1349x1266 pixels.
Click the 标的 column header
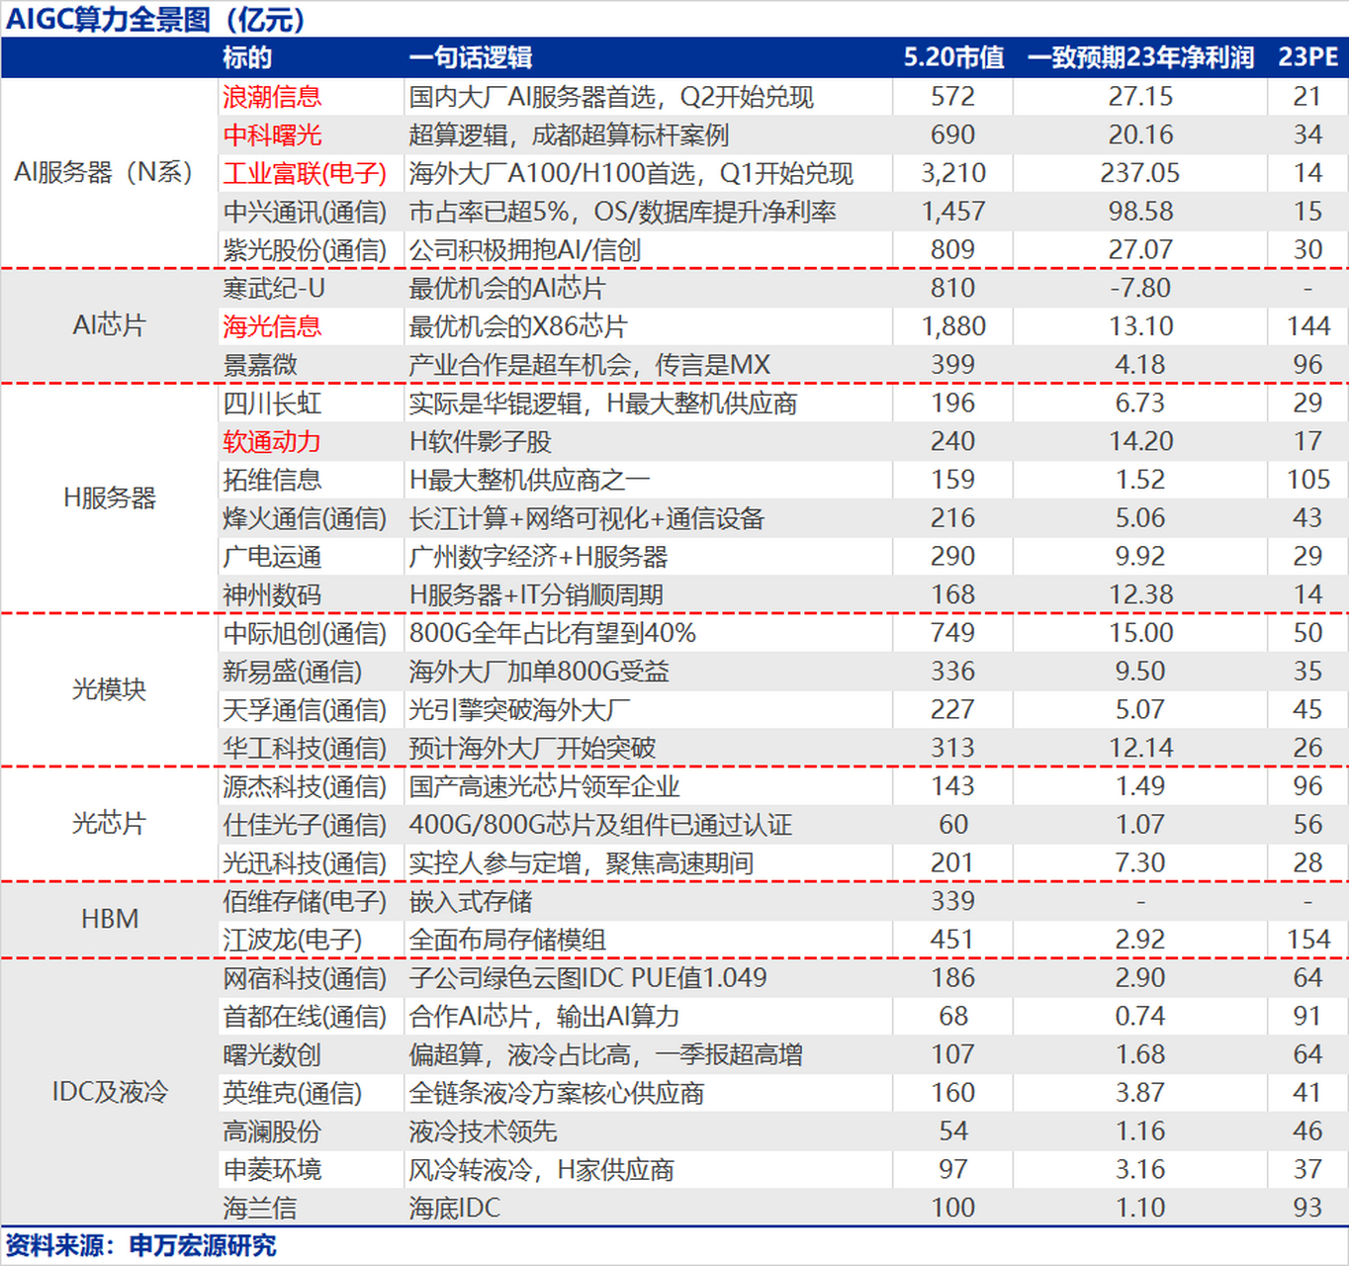(247, 57)
